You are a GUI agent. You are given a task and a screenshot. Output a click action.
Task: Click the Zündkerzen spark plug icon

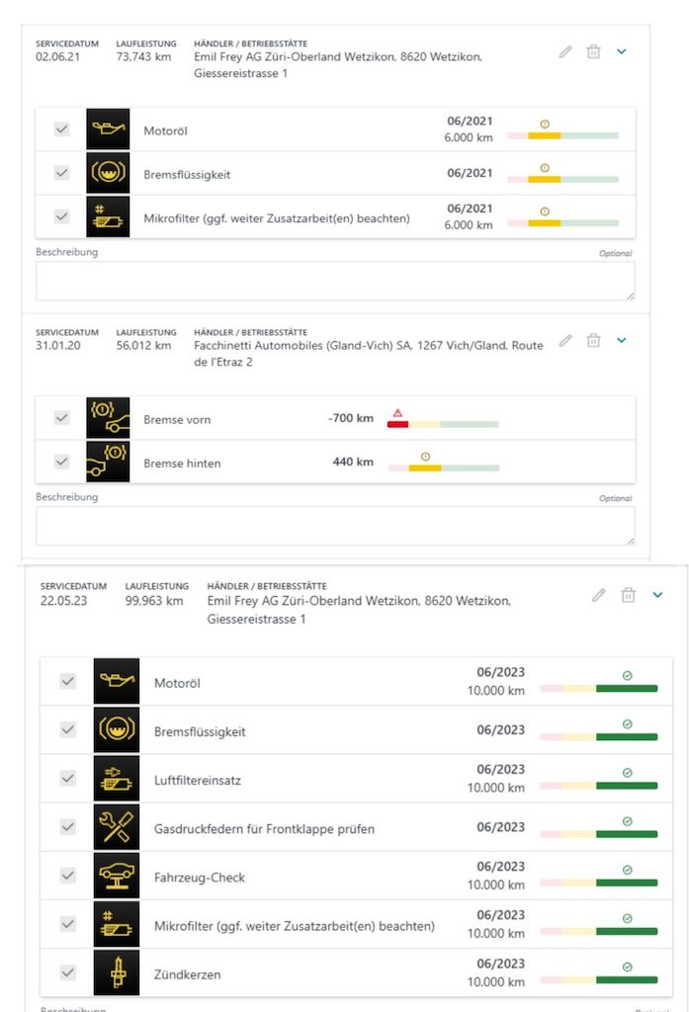pos(117,973)
